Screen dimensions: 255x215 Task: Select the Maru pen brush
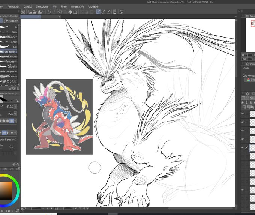(9, 32)
